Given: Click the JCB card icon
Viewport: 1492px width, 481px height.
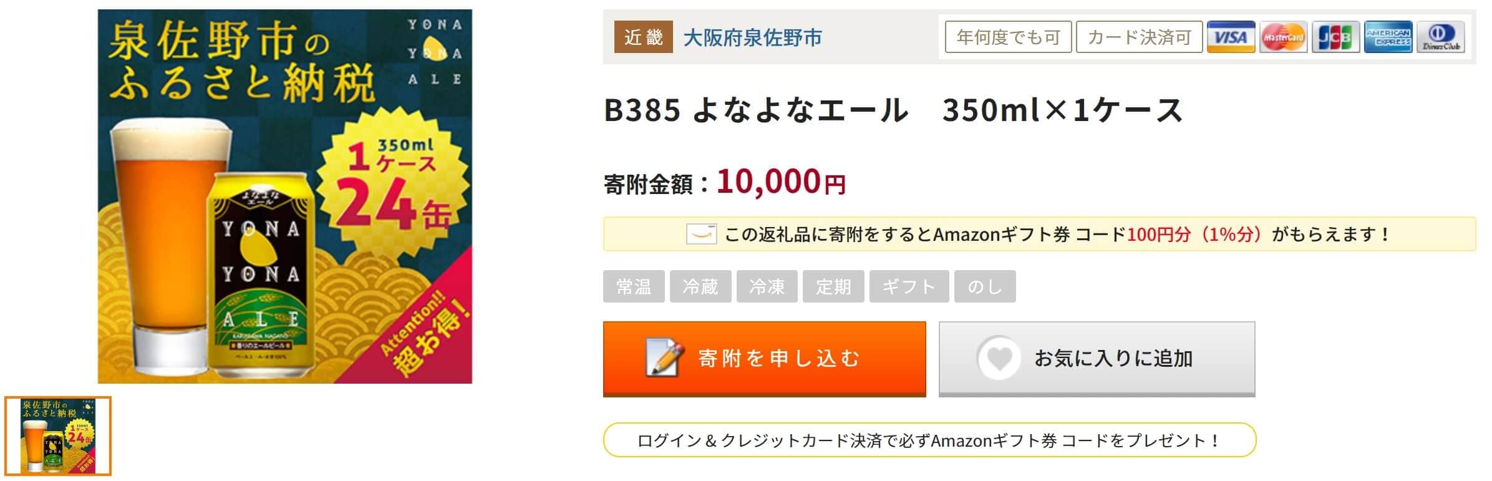Looking at the screenshot, I should 1335,37.
